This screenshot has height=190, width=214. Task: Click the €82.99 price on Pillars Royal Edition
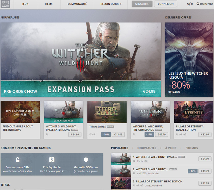(205, 134)
